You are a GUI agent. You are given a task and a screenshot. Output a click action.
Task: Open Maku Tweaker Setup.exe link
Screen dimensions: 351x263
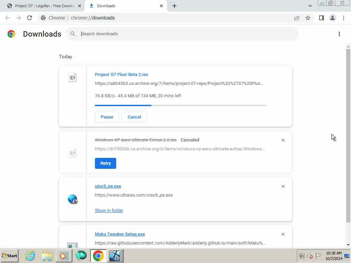pos(120,234)
